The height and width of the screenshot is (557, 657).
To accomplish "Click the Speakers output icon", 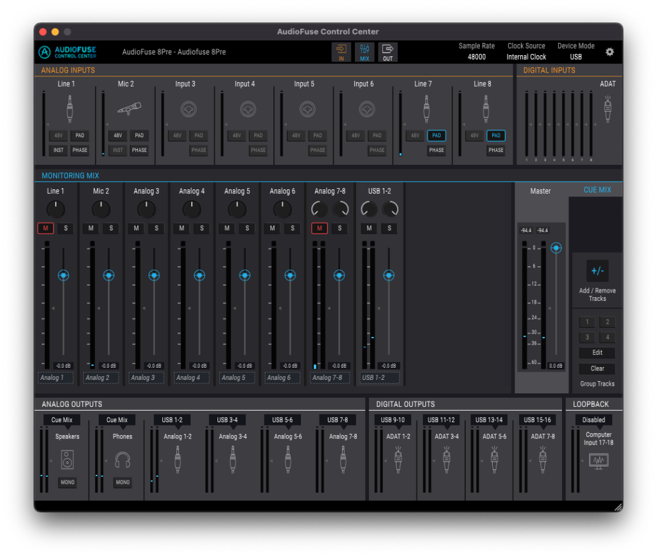I will pos(67,460).
